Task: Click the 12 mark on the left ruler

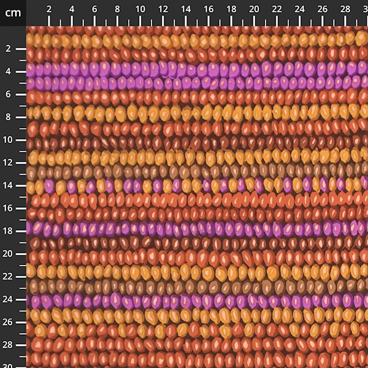Action: click(x=9, y=162)
